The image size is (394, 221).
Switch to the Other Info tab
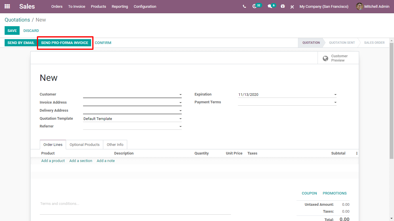tap(115, 145)
